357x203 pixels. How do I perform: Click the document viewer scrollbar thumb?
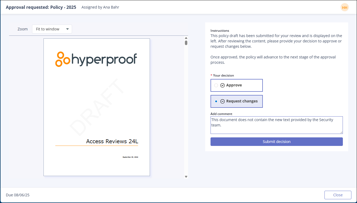tap(186, 43)
